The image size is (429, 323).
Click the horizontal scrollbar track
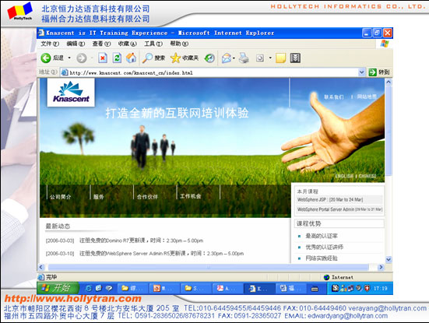tap(209, 267)
